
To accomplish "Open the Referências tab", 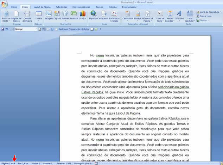I will pyautogui.click(x=61, y=7).
